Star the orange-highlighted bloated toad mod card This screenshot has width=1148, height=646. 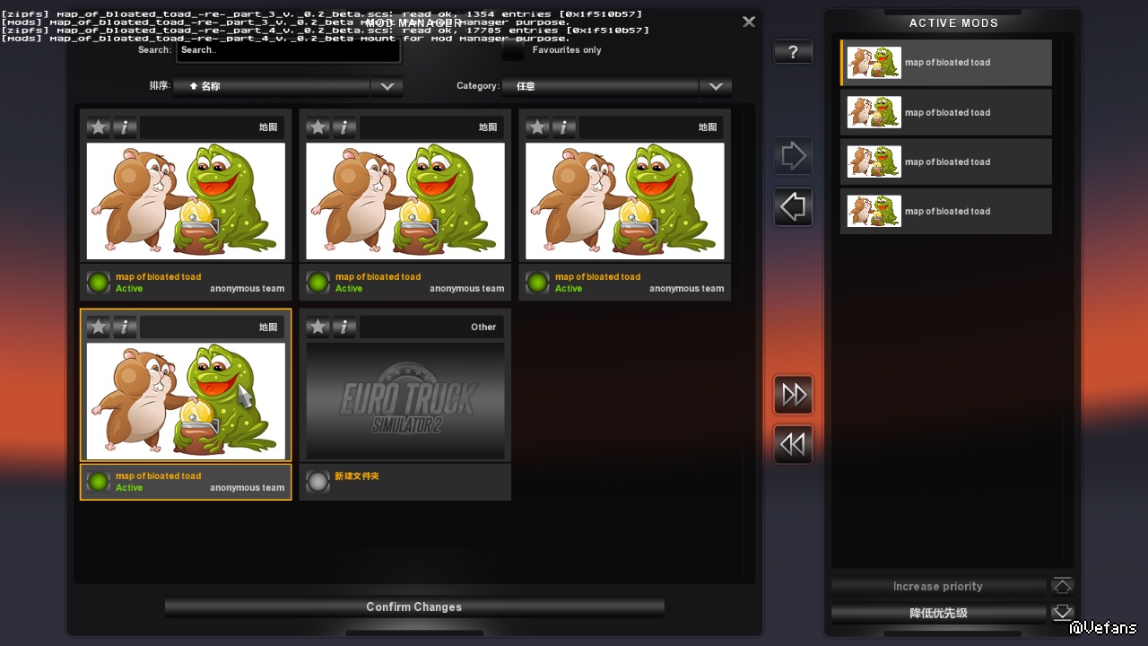99,327
